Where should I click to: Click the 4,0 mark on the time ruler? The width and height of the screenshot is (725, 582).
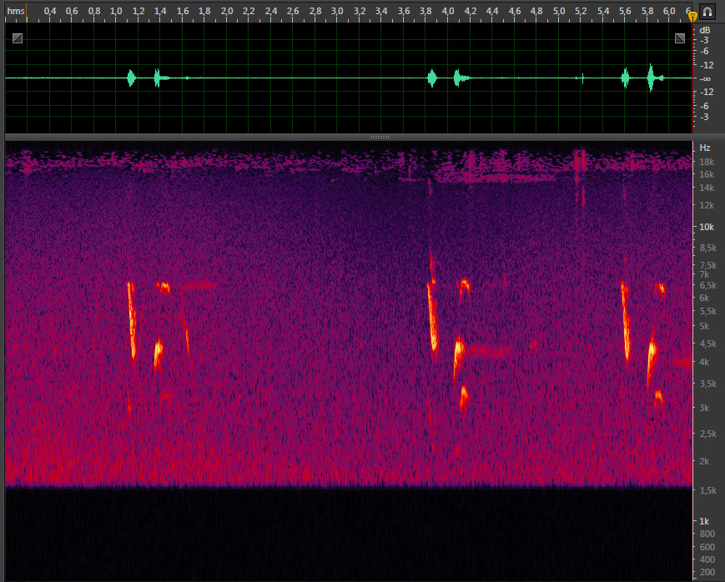tap(447, 11)
